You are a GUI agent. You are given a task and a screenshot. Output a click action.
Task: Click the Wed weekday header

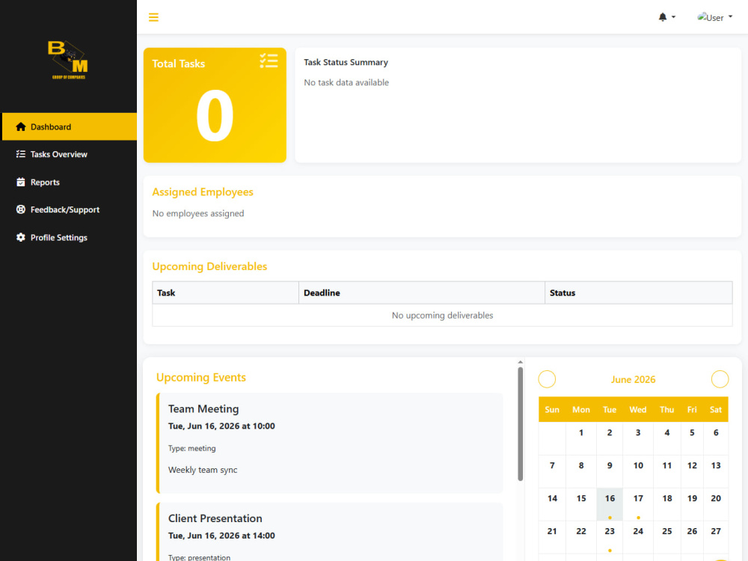point(638,410)
